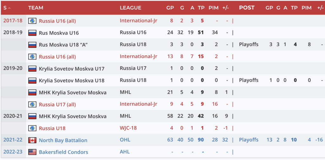Click the TEAM column header
Viewport: 325px width, 160px height.
(x=36, y=8)
